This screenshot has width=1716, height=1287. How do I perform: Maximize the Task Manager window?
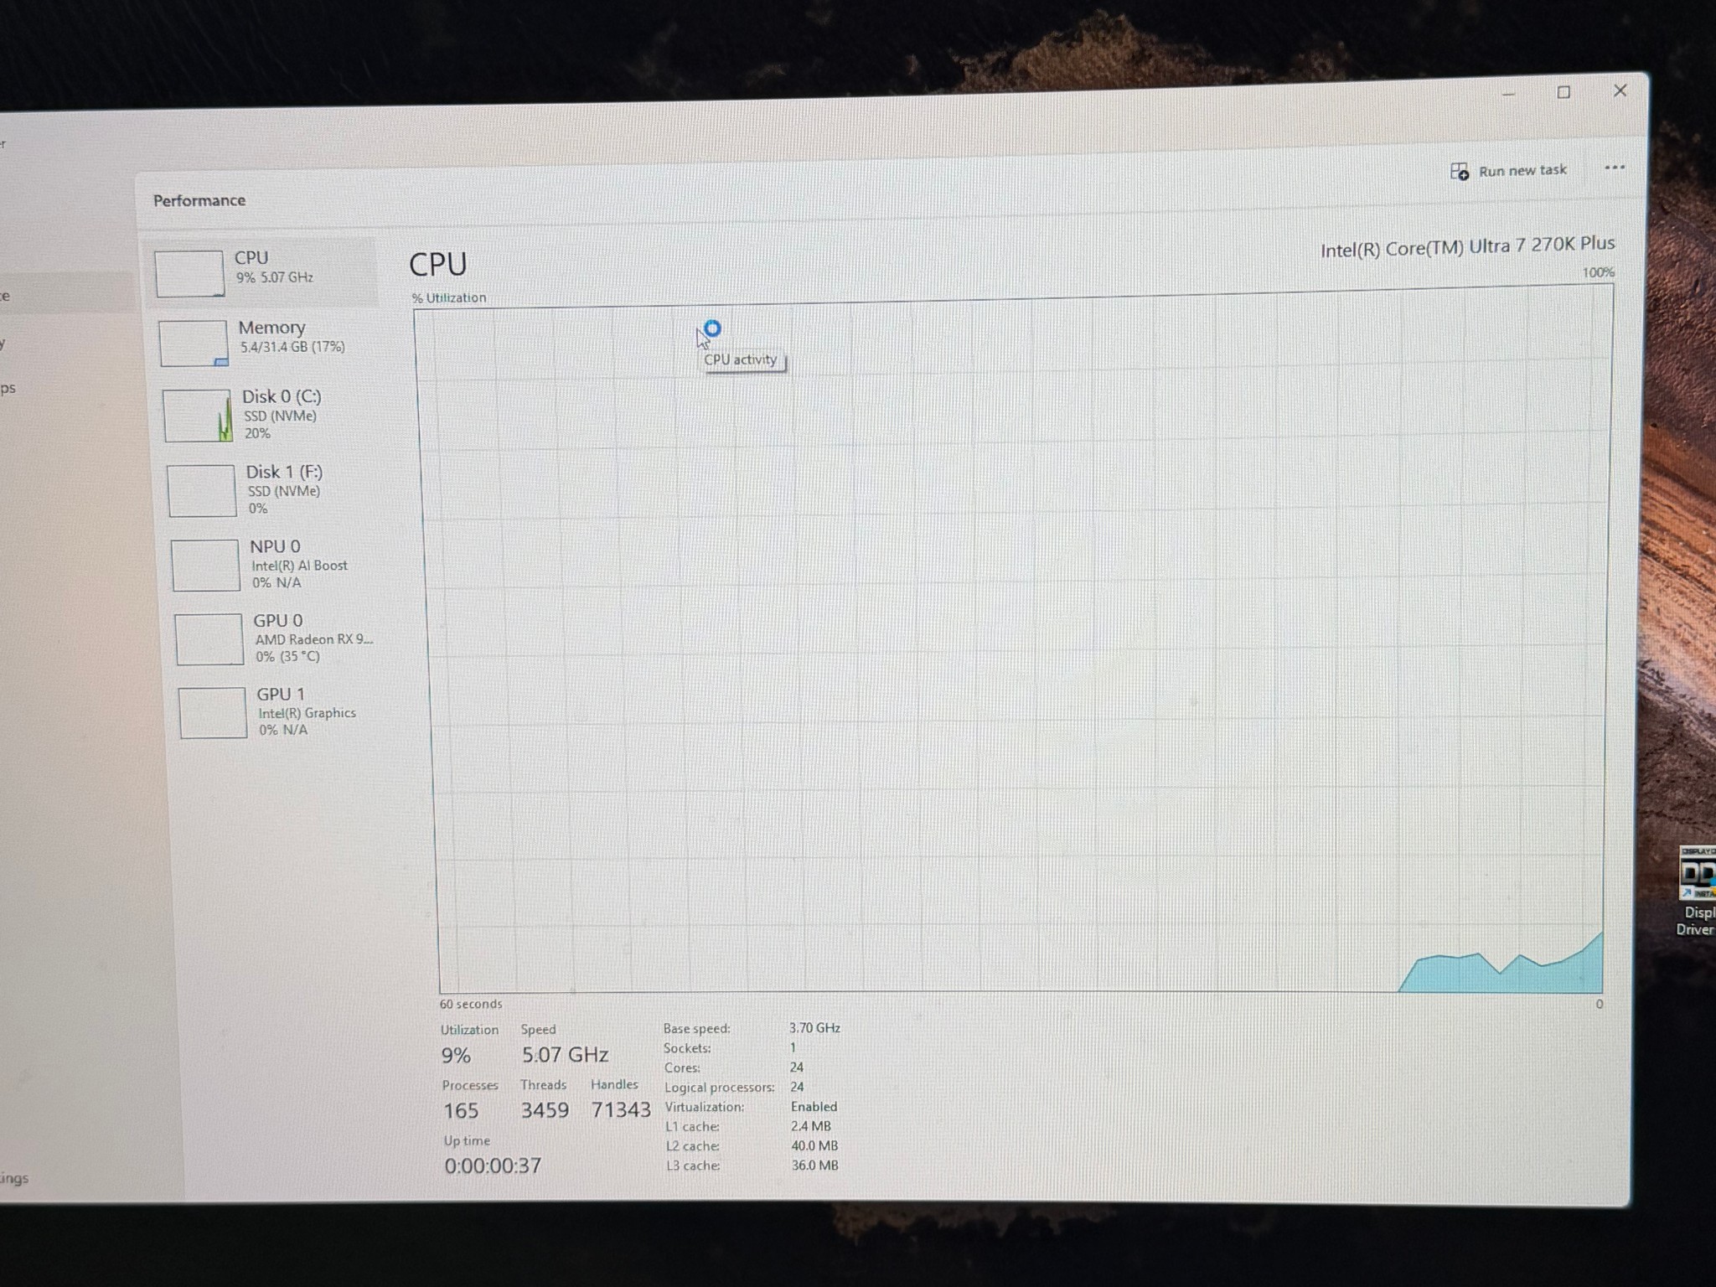tap(1564, 92)
